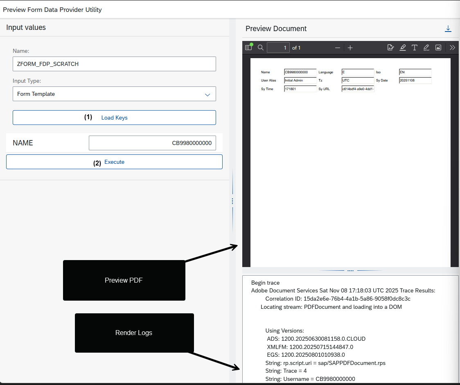Screen dimensions: 460x385
Task: Download the preview document
Action: [448, 29]
